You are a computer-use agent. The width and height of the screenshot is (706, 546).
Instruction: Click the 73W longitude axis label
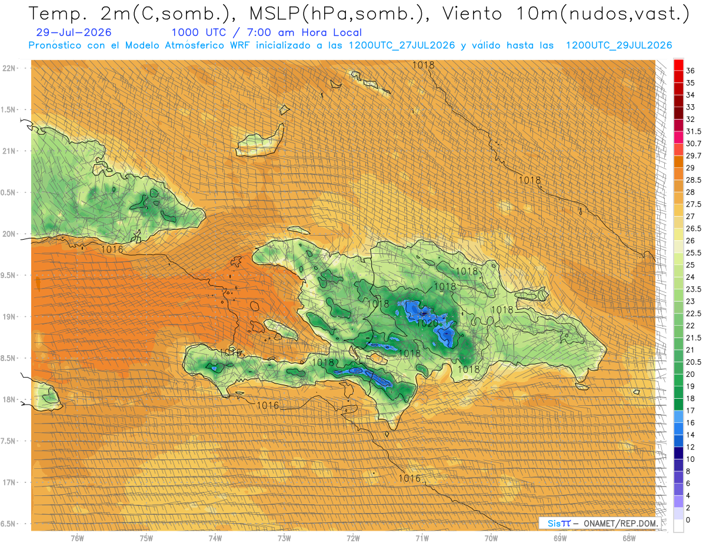284,538
